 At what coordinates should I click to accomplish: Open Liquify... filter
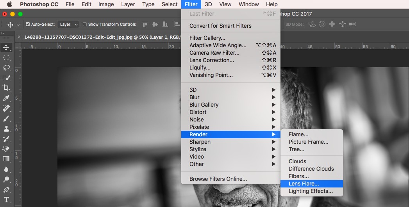click(x=231, y=68)
